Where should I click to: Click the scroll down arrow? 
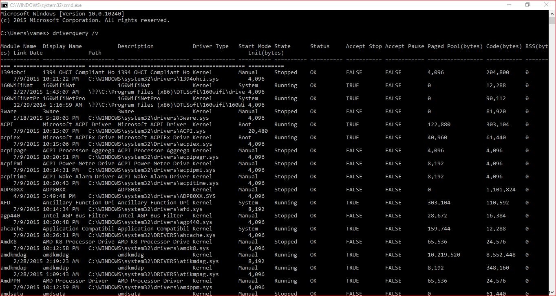553,292
